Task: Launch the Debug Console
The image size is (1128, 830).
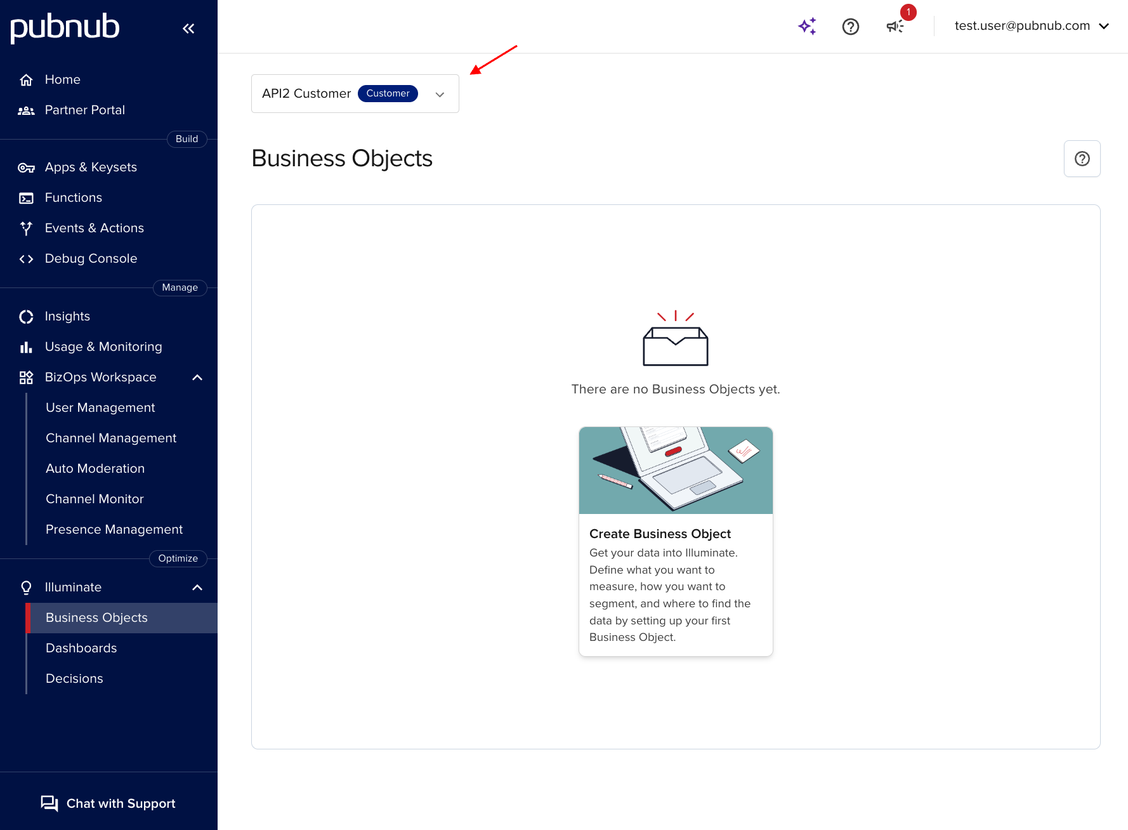Action: 91,258
